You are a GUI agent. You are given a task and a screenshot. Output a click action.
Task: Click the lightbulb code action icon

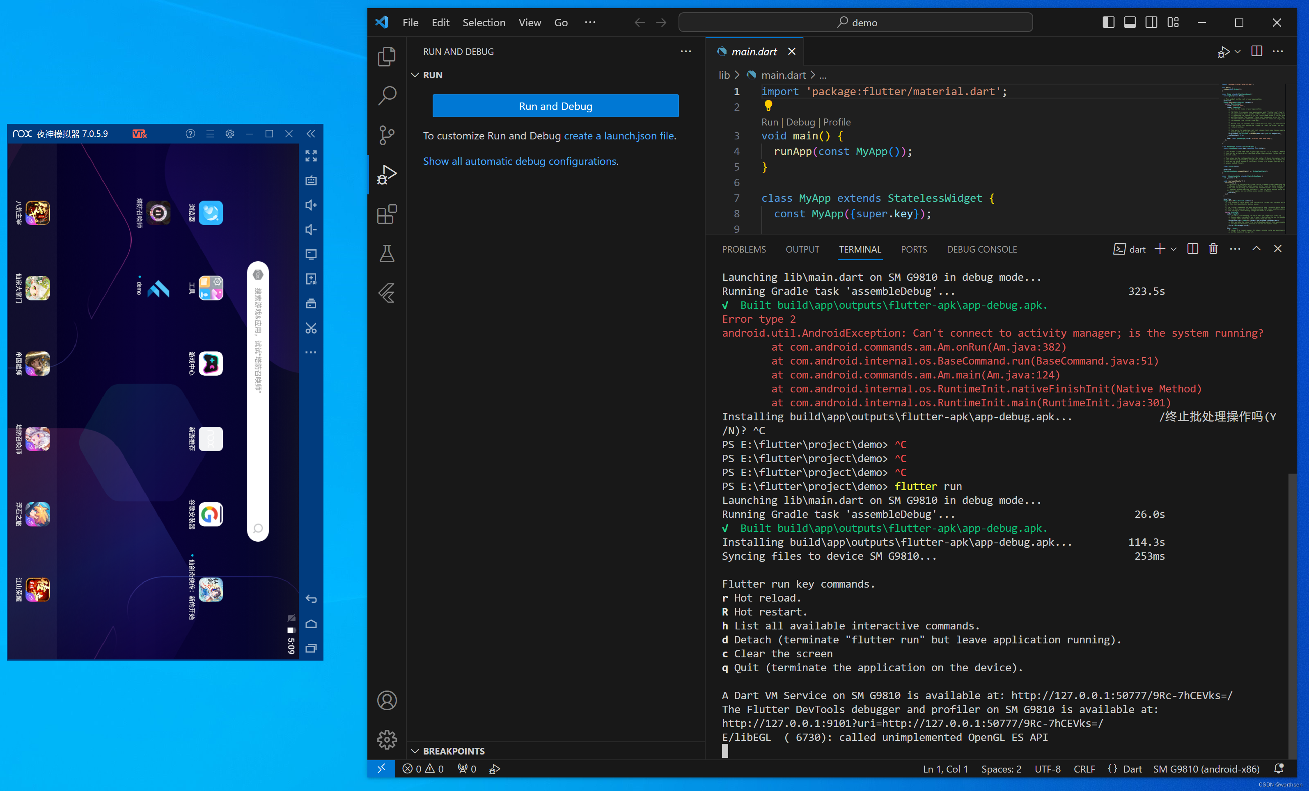point(768,106)
